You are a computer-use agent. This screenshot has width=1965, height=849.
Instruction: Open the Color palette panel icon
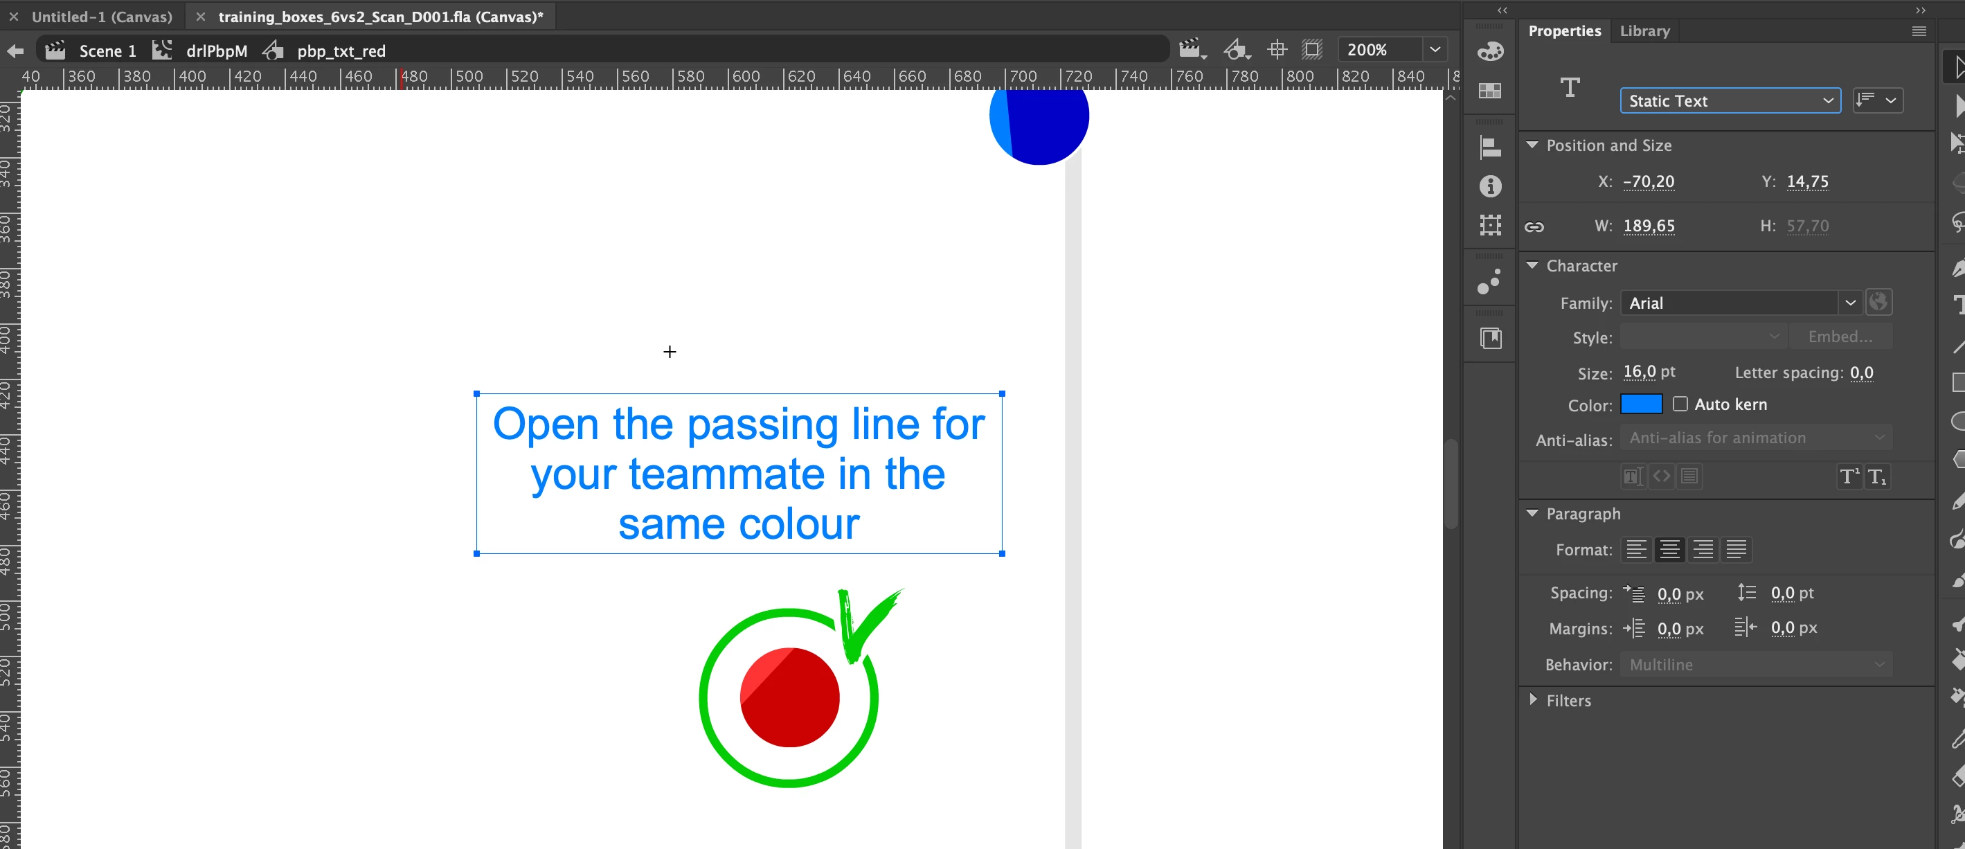[x=1490, y=51]
